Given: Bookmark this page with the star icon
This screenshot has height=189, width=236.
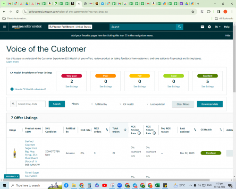Looking at the screenshot, I should coord(193,12).
